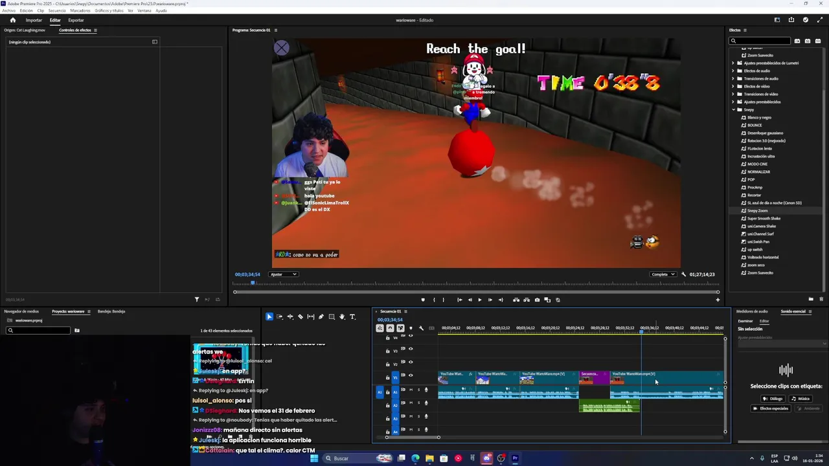829x466 pixels.
Task: Play the program sequence
Action: click(479, 300)
